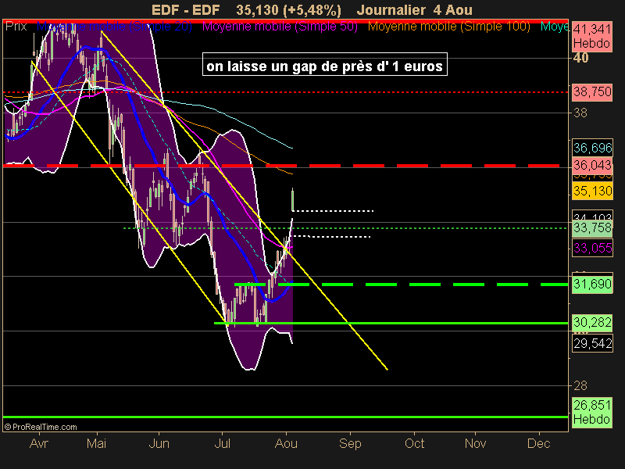Image resolution: width=625 pixels, height=469 pixels.
Task: Select the red "36,043" price label
Action: tap(592, 165)
